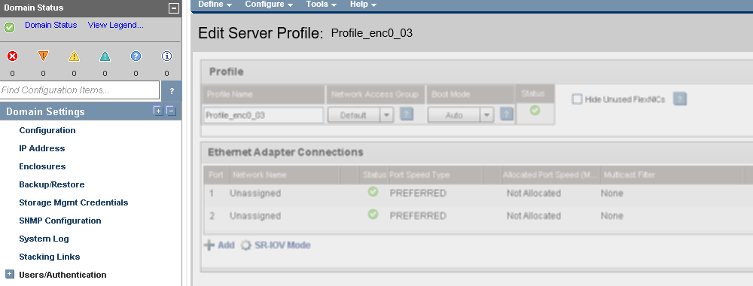Image resolution: width=753 pixels, height=286 pixels.
Task: Collapse the Domain Status panel
Action: click(x=174, y=8)
